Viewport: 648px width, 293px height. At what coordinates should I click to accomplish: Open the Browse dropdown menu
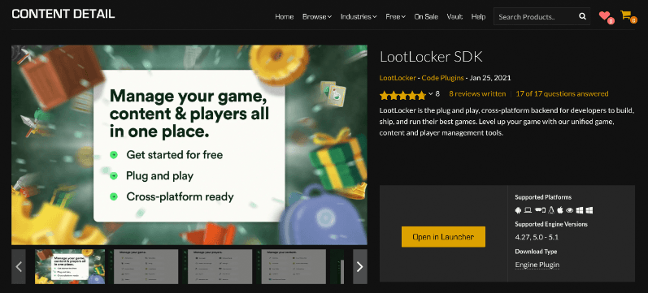point(317,17)
